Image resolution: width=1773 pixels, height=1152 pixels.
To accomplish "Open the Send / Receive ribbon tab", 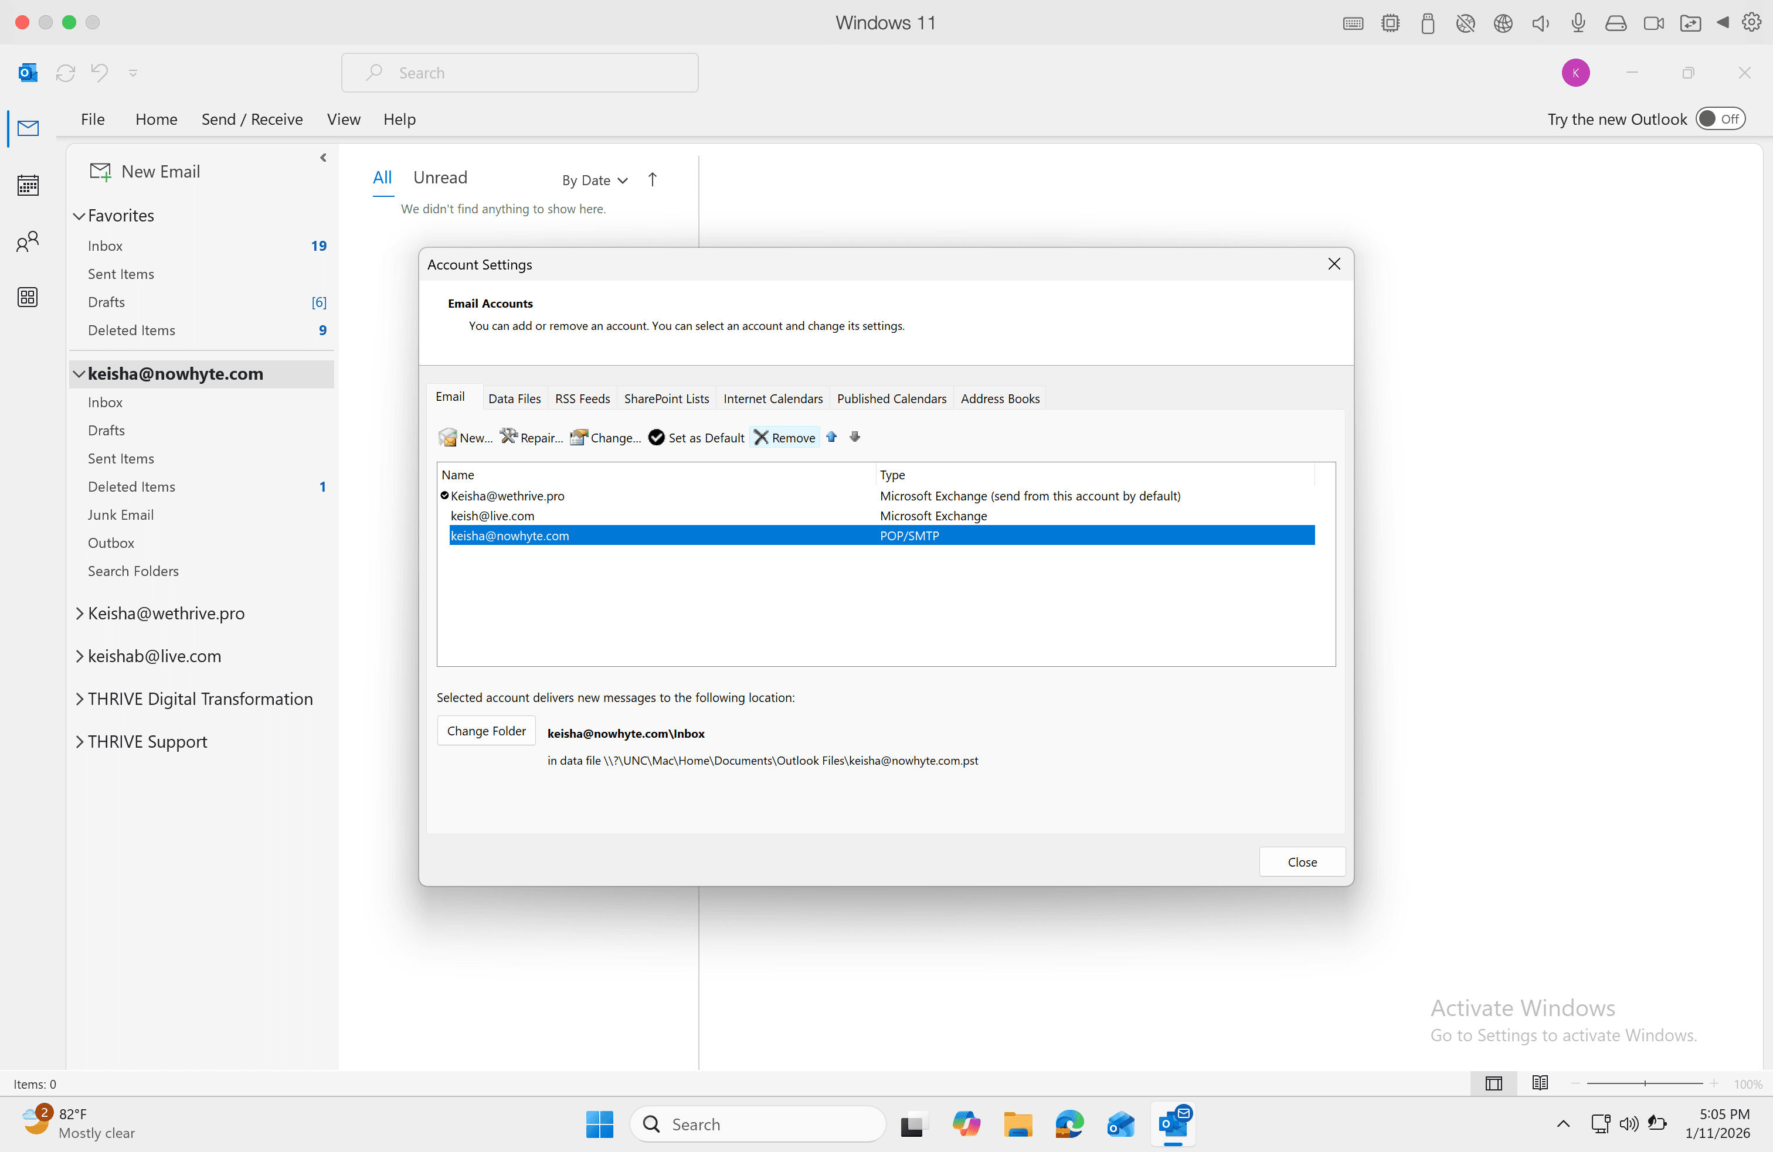I will pyautogui.click(x=252, y=119).
